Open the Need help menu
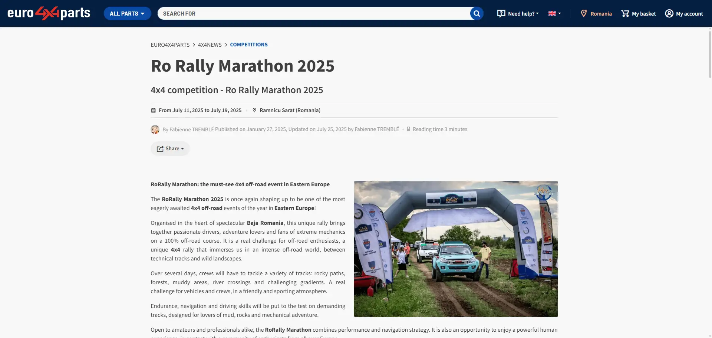712x338 pixels. (518, 14)
